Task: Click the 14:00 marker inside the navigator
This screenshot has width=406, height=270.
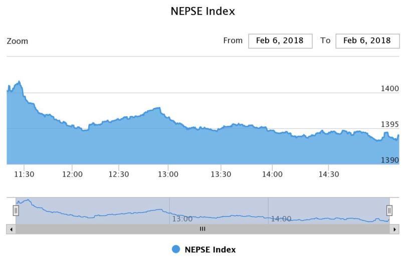Action: pos(281,219)
